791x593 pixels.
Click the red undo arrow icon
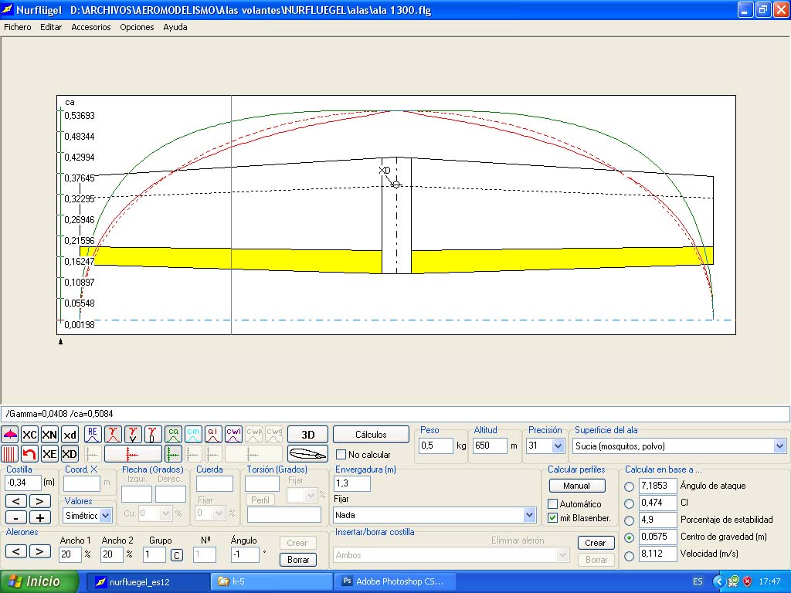(29, 454)
